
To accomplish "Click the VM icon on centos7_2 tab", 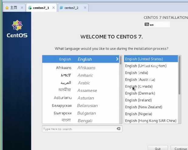I will 61,8.
